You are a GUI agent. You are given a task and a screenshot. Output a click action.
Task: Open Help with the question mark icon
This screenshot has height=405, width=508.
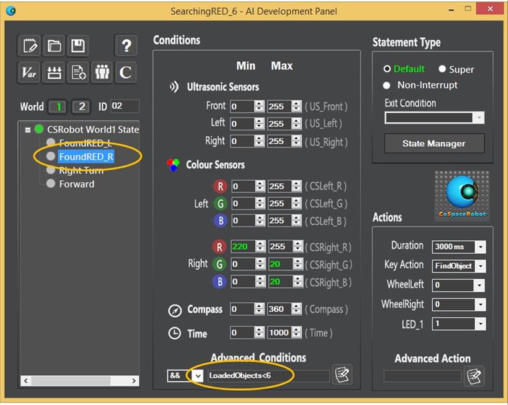(x=126, y=45)
